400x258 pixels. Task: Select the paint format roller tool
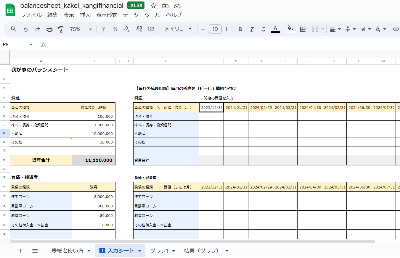61,29
